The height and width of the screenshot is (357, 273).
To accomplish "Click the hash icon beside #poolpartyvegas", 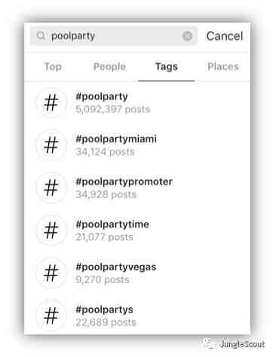I will point(51,273).
